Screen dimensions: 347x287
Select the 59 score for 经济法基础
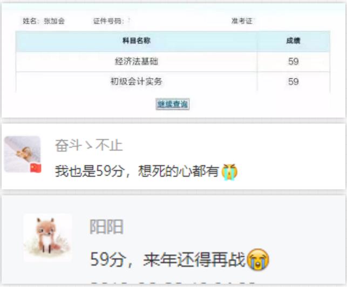(294, 61)
